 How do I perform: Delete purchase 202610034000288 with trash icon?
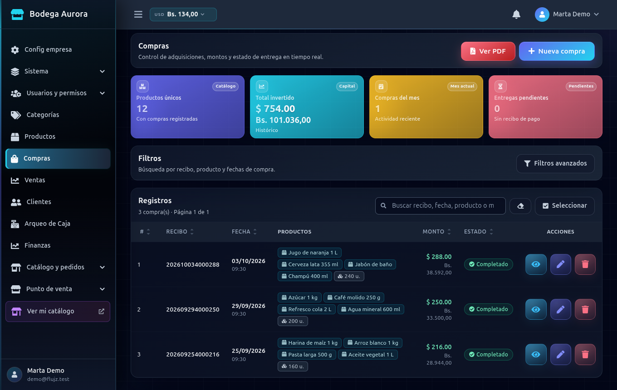click(585, 264)
